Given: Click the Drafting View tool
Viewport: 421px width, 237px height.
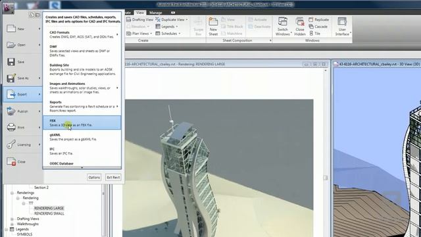Looking at the screenshot, I should [139, 20].
